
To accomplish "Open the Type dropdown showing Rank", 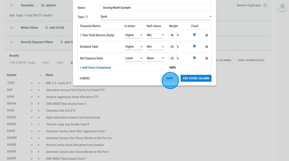I will point(156,17).
